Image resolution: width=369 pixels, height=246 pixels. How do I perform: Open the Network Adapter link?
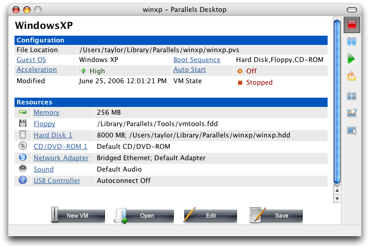point(61,158)
